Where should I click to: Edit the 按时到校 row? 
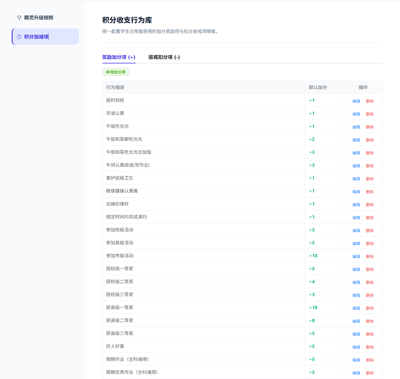pos(356,101)
